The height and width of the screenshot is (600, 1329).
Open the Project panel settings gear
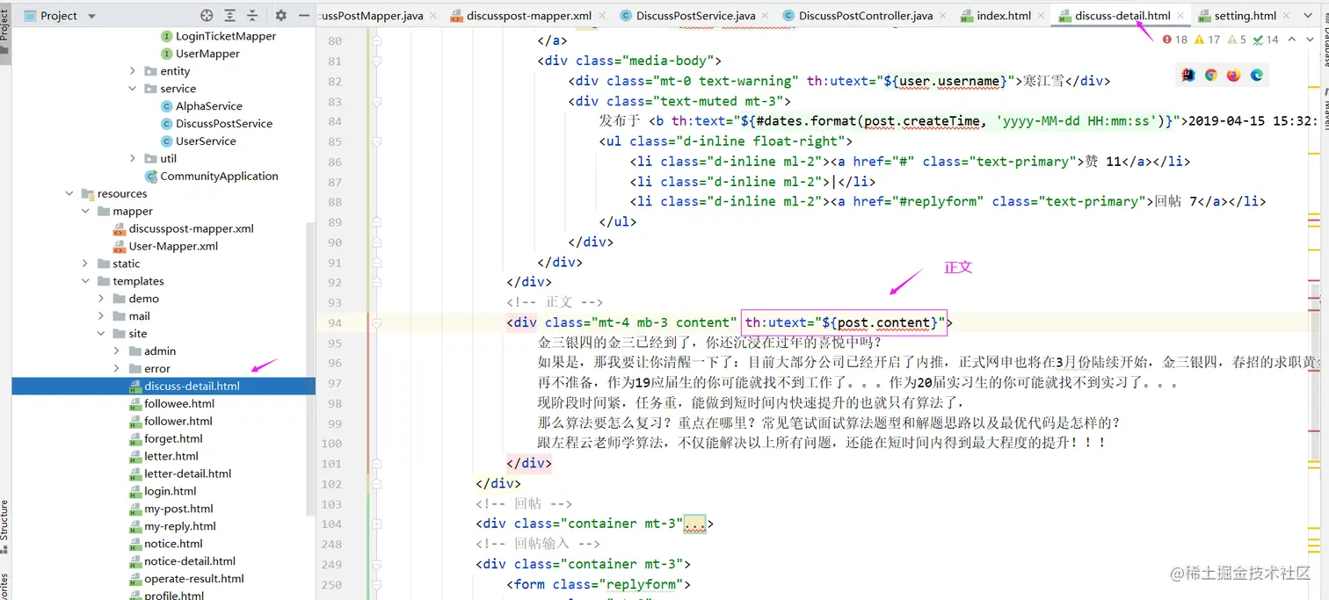(281, 16)
